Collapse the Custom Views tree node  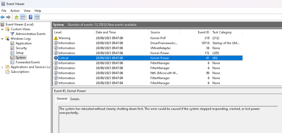(x=2, y=29)
